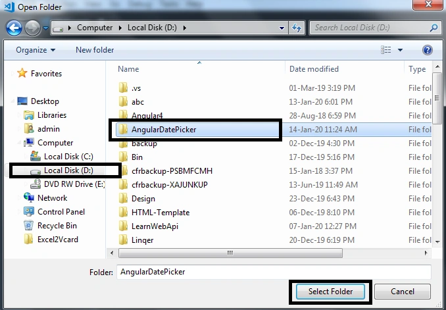Screen dimensions: 446x310
Task: Open Control Panel in the navigation pane
Action: click(x=61, y=212)
